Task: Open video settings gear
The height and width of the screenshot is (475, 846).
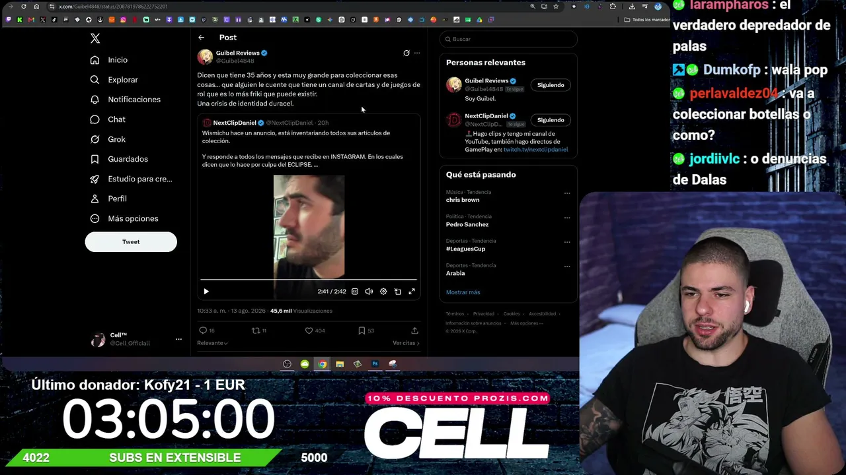Action: pyautogui.click(x=383, y=292)
